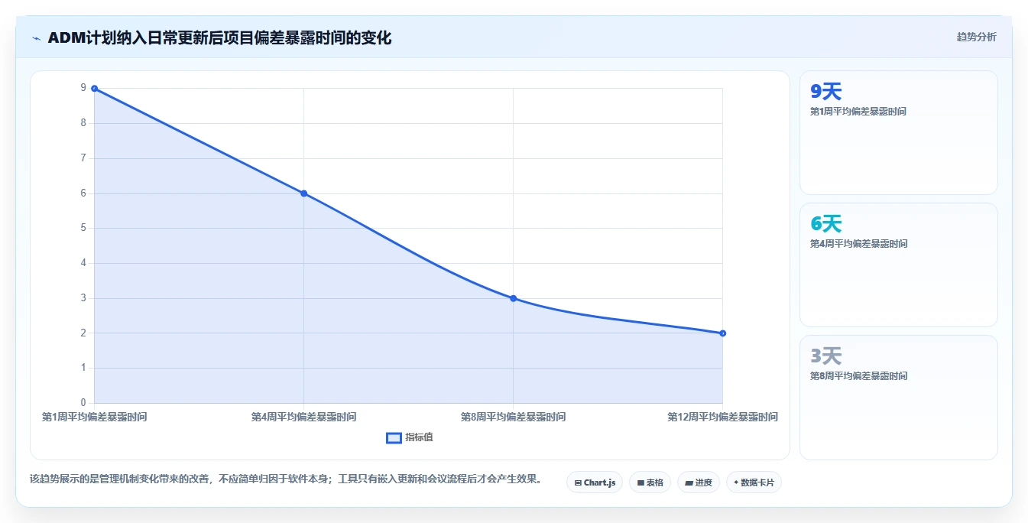Screen dimensions: 1028x523
Task: Click the 6天 card value
Action: 825,224
